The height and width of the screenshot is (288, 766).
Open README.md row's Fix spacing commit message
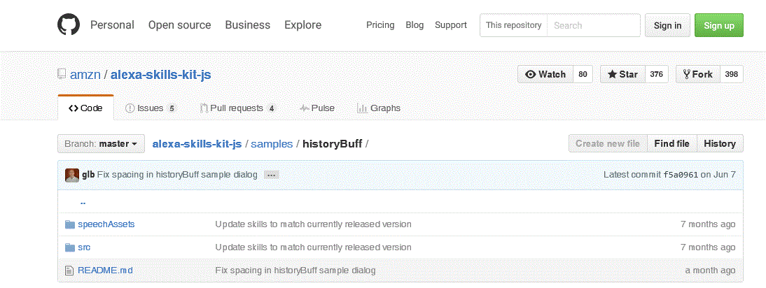295,270
